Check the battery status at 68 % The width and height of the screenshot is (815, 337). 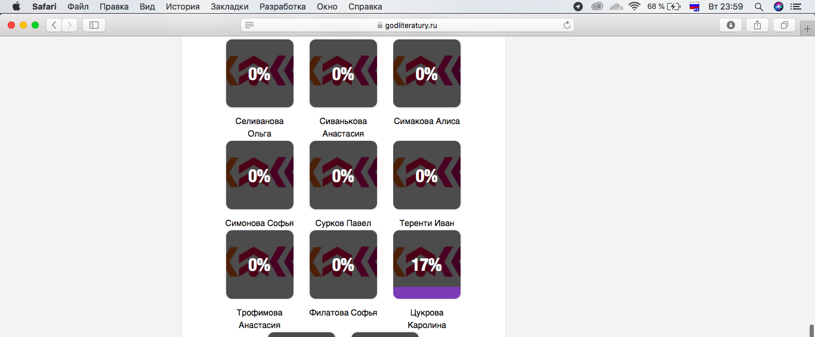tap(664, 7)
